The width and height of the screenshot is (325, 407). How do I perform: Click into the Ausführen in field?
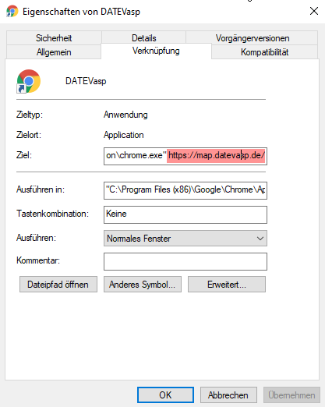coord(185,190)
